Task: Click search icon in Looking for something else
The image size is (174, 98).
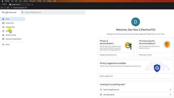Action: [101, 90]
